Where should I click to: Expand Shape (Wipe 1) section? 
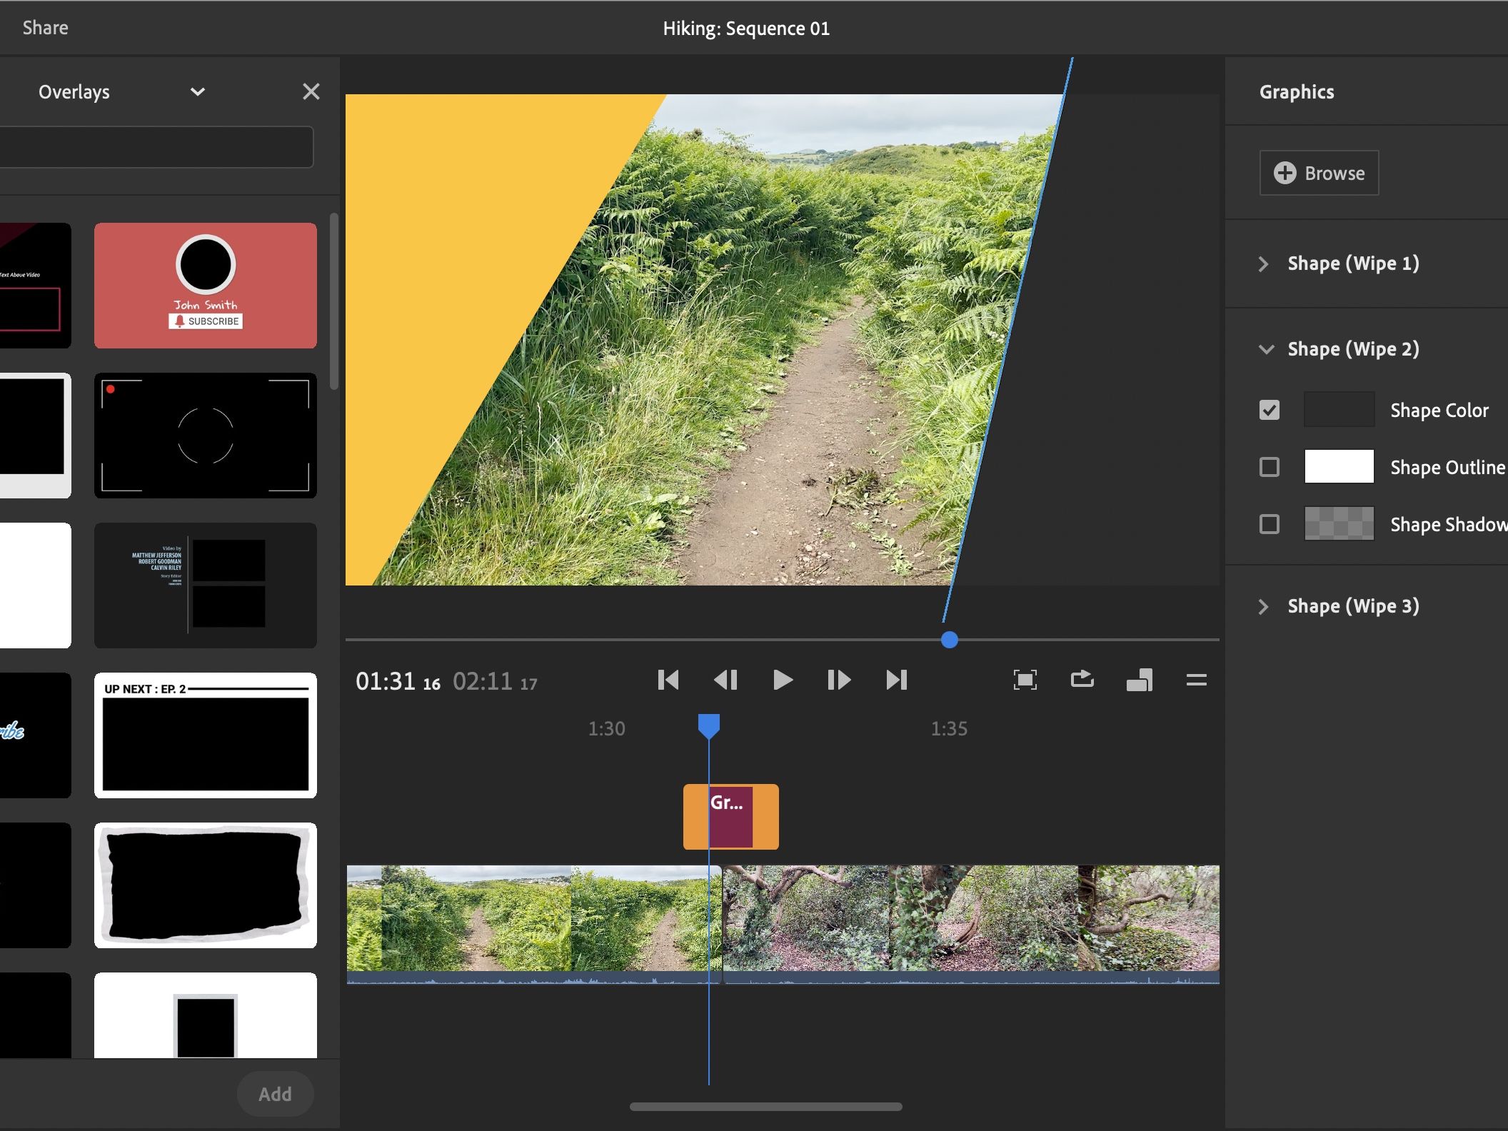pyautogui.click(x=1264, y=263)
